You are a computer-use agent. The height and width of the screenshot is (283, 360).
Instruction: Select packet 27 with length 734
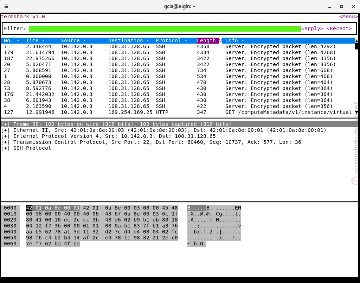[178, 70]
